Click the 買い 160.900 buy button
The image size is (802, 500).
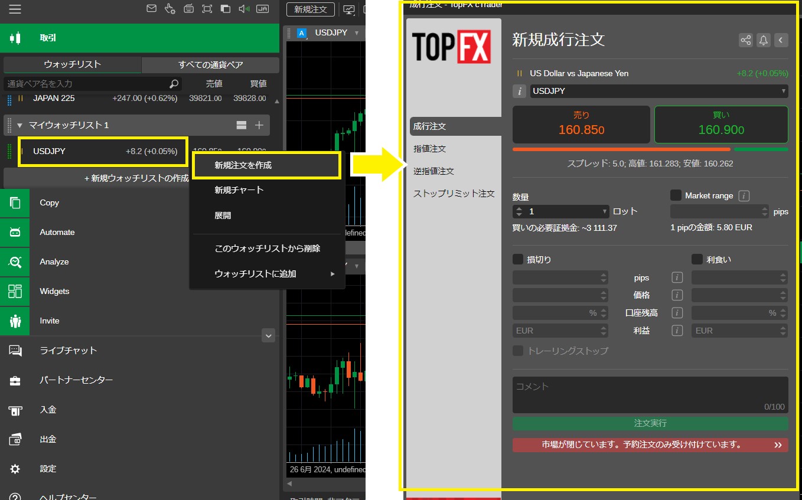[721, 125]
